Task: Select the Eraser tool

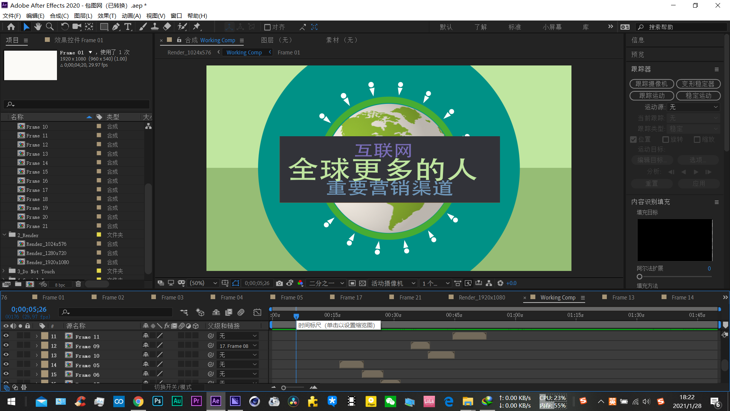Action: pyautogui.click(x=167, y=27)
